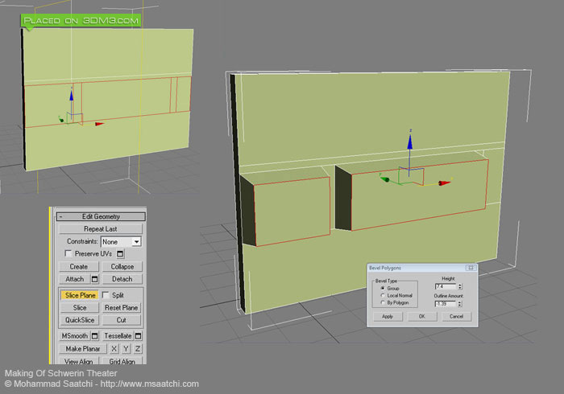Open the MSmooth settings icon

click(94, 335)
